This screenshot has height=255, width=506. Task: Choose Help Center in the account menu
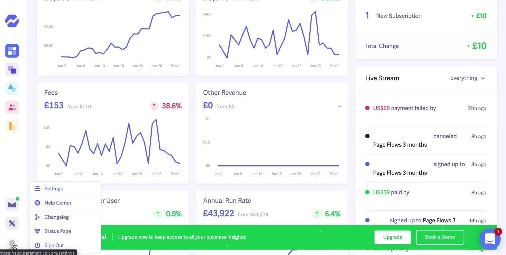point(58,203)
